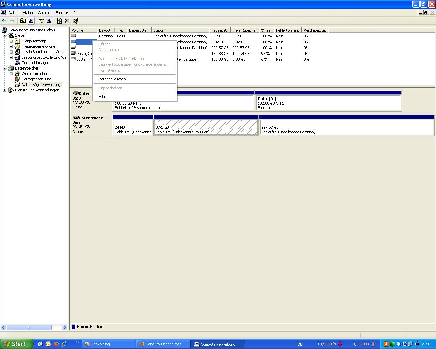Click the settings icon right of the X
This screenshot has height=349, width=436.
tap(75, 21)
